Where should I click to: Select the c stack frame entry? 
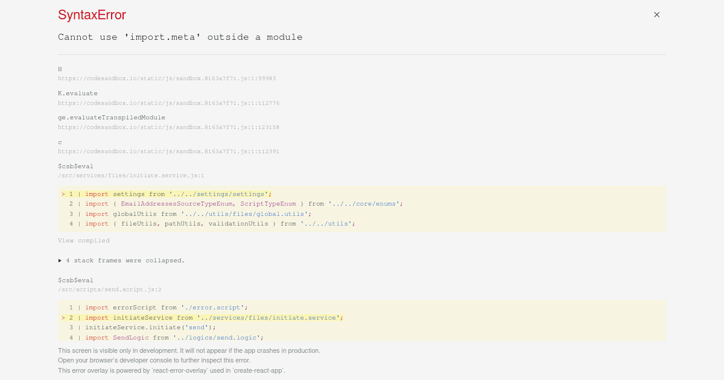click(x=59, y=141)
